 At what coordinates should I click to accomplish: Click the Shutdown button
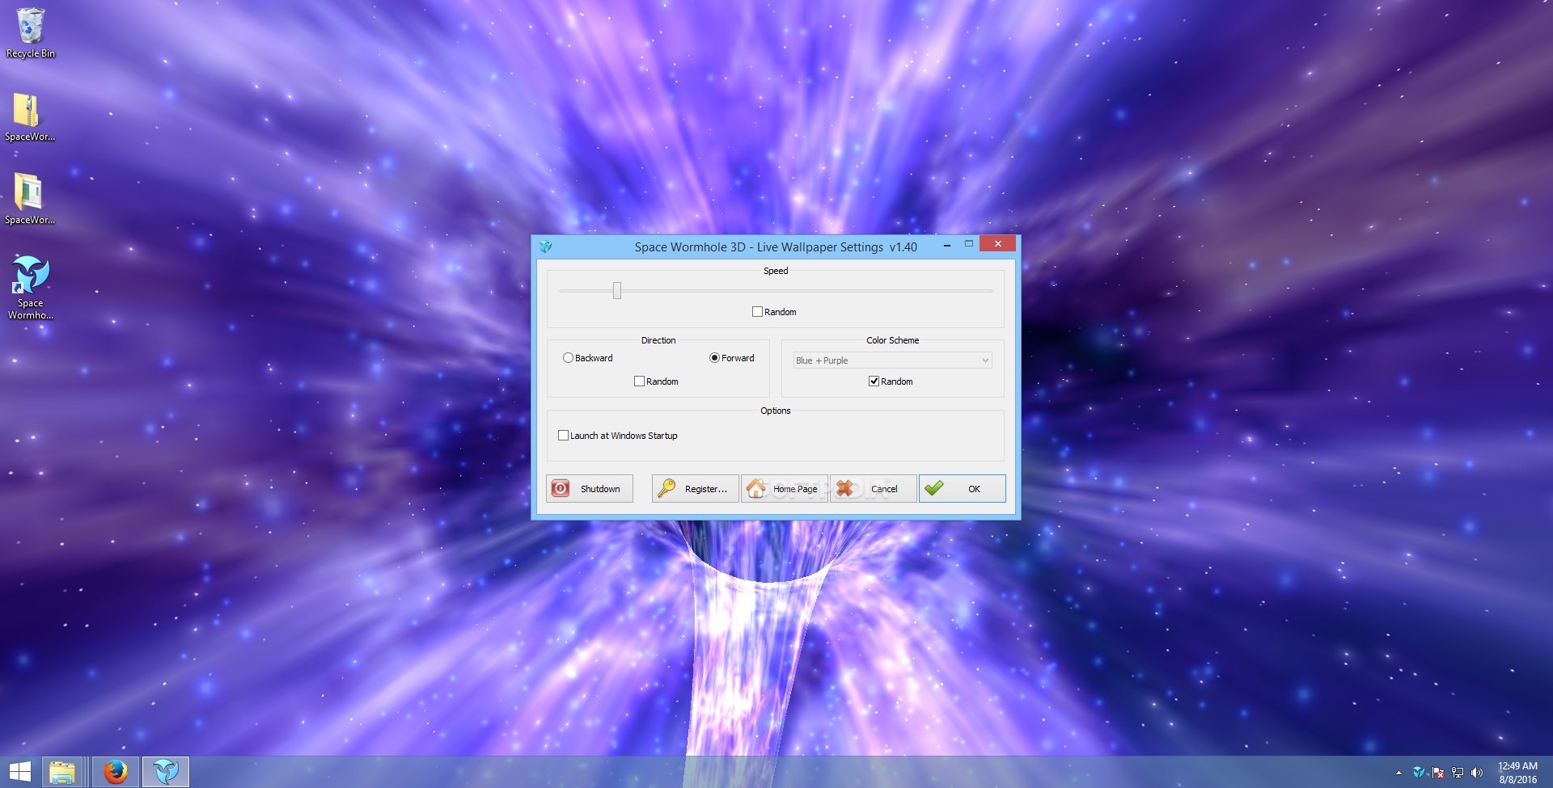[590, 488]
